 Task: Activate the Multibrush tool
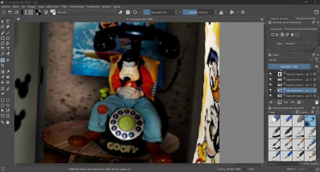[x=8, y=54]
